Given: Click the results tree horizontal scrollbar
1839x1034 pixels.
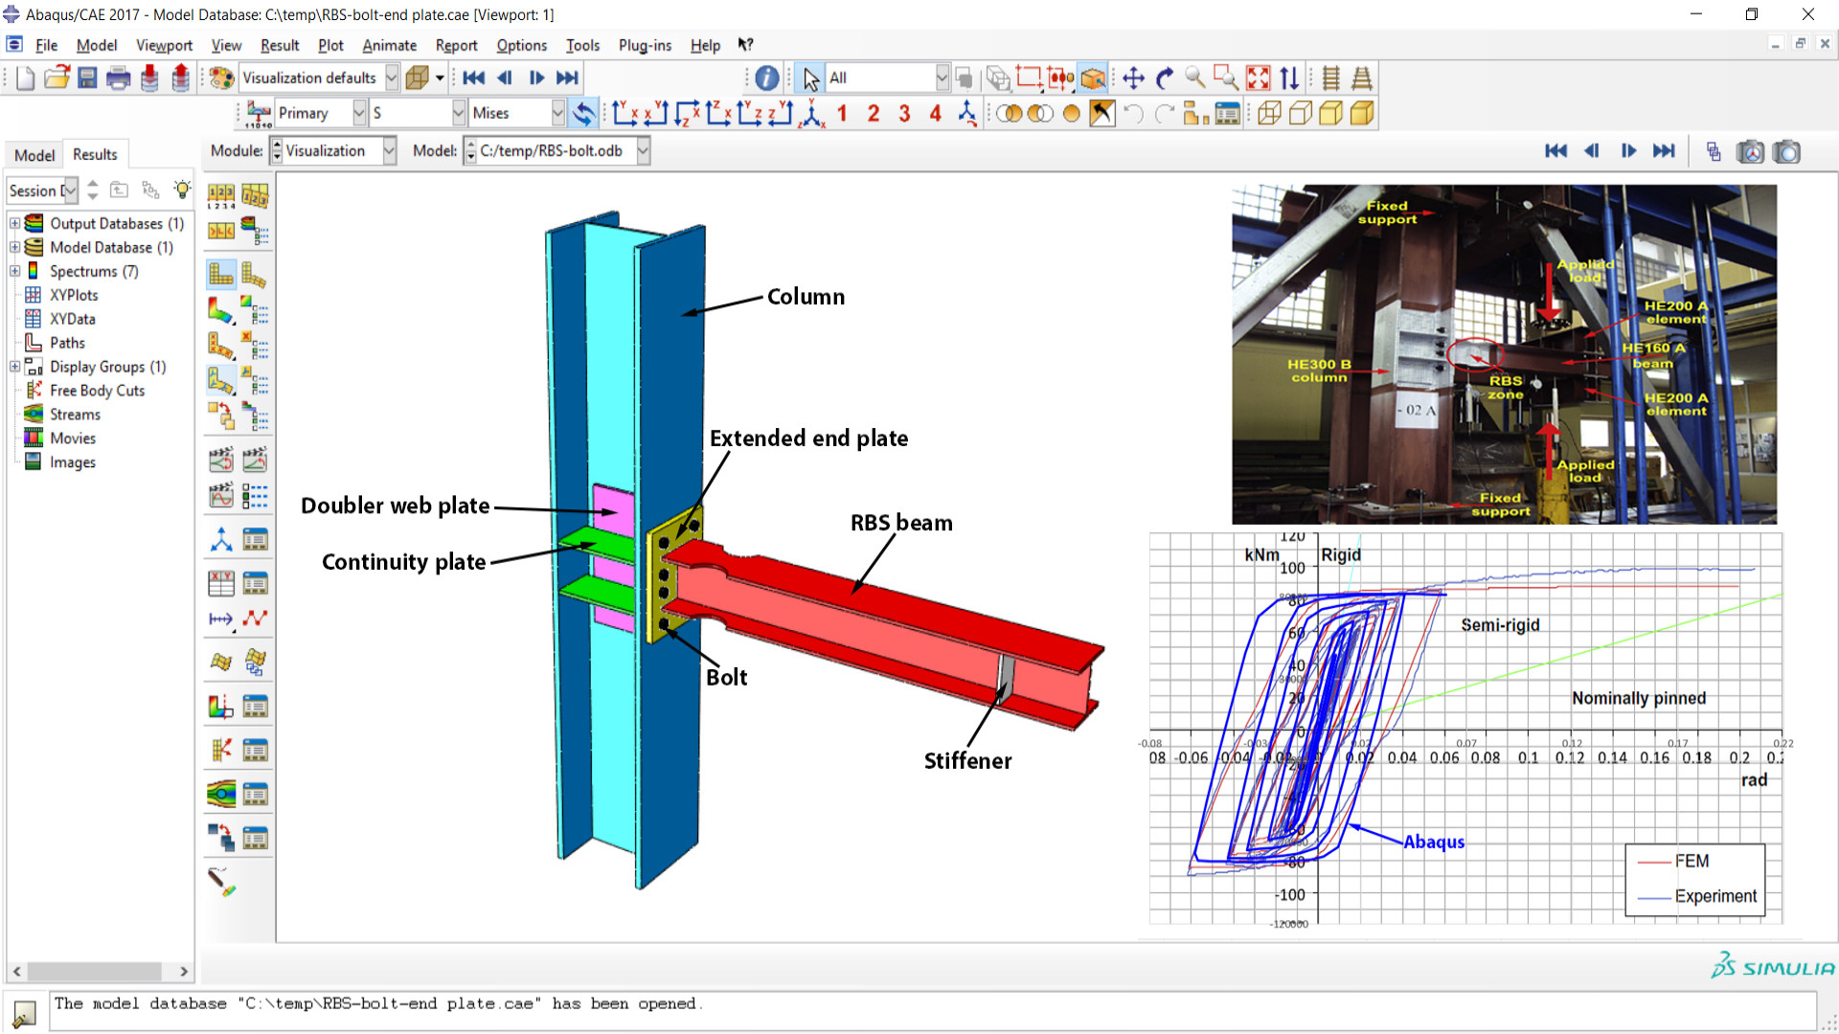Looking at the screenshot, I should 101,971.
